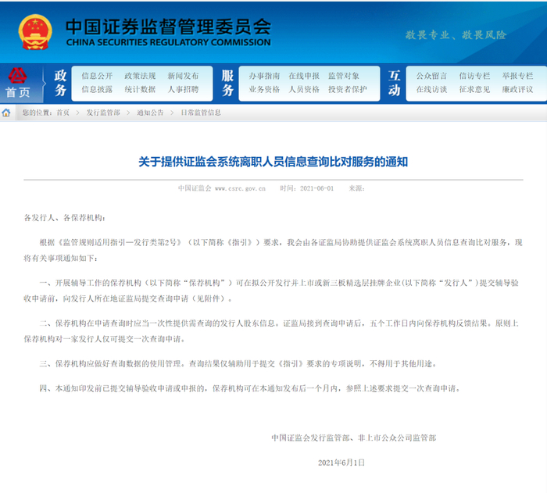Viewport: 547px width, 493px height.
Task: Click the 服务 section label
Action: [227, 83]
